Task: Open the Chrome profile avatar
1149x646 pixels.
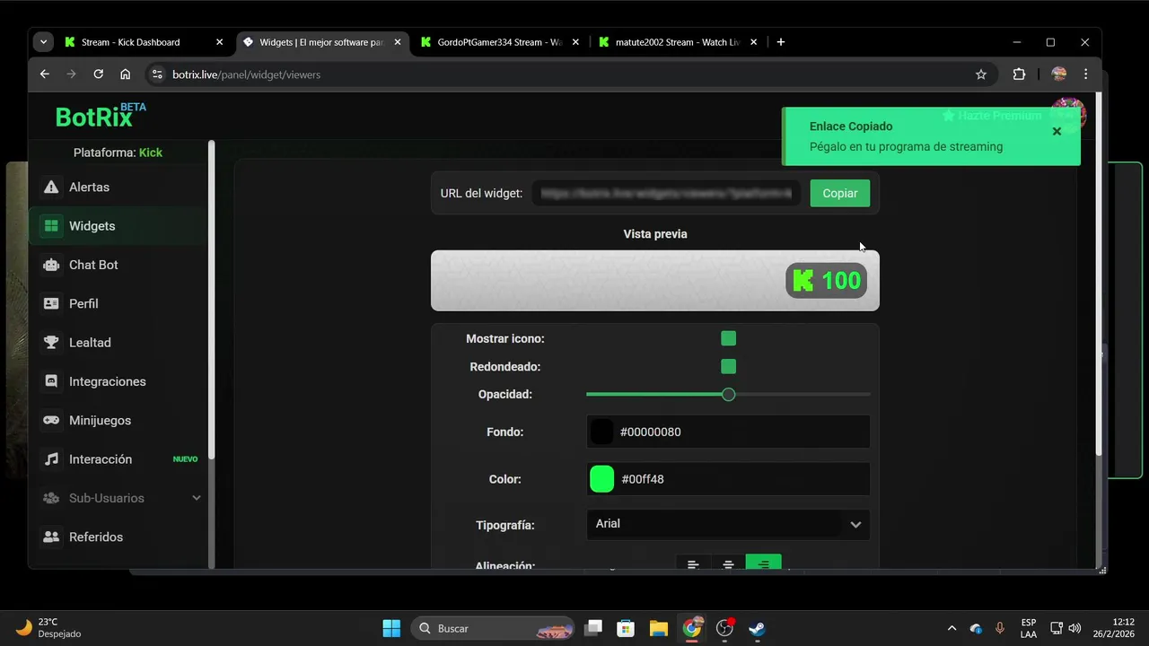Action: point(1059,74)
